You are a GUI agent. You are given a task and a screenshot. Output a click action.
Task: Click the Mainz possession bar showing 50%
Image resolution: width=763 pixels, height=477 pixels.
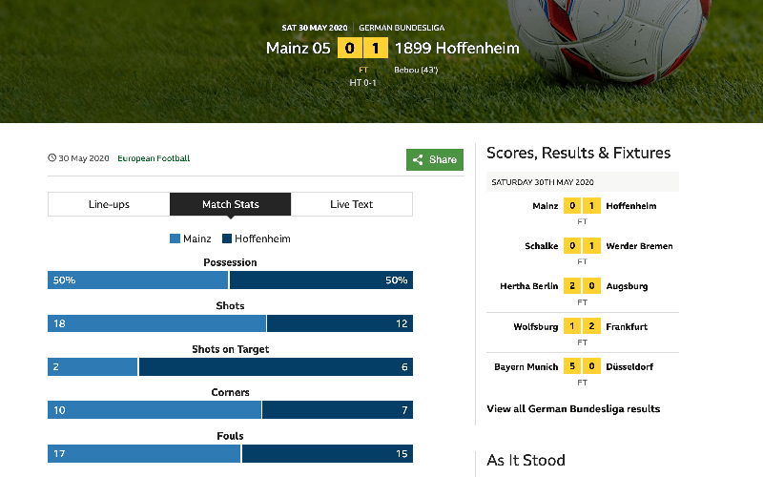point(137,280)
